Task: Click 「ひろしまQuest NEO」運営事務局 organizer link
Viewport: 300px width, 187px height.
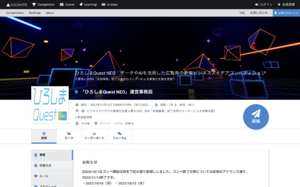Action: point(117,92)
